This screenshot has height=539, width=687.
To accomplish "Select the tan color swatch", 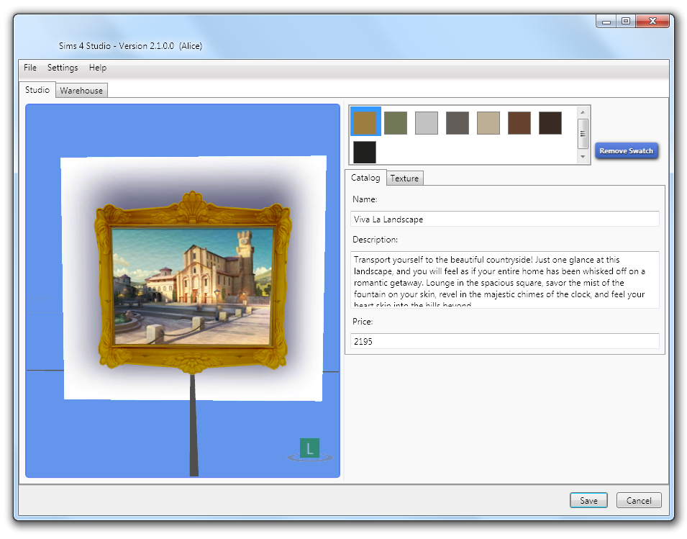I will (488, 122).
